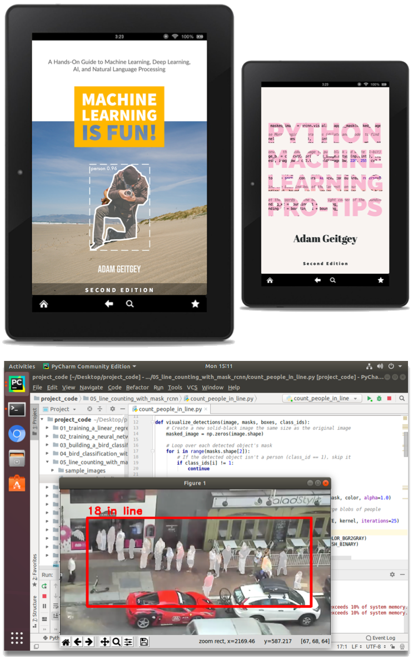
Task: Pause output in the Run panel
Action: pos(44,607)
